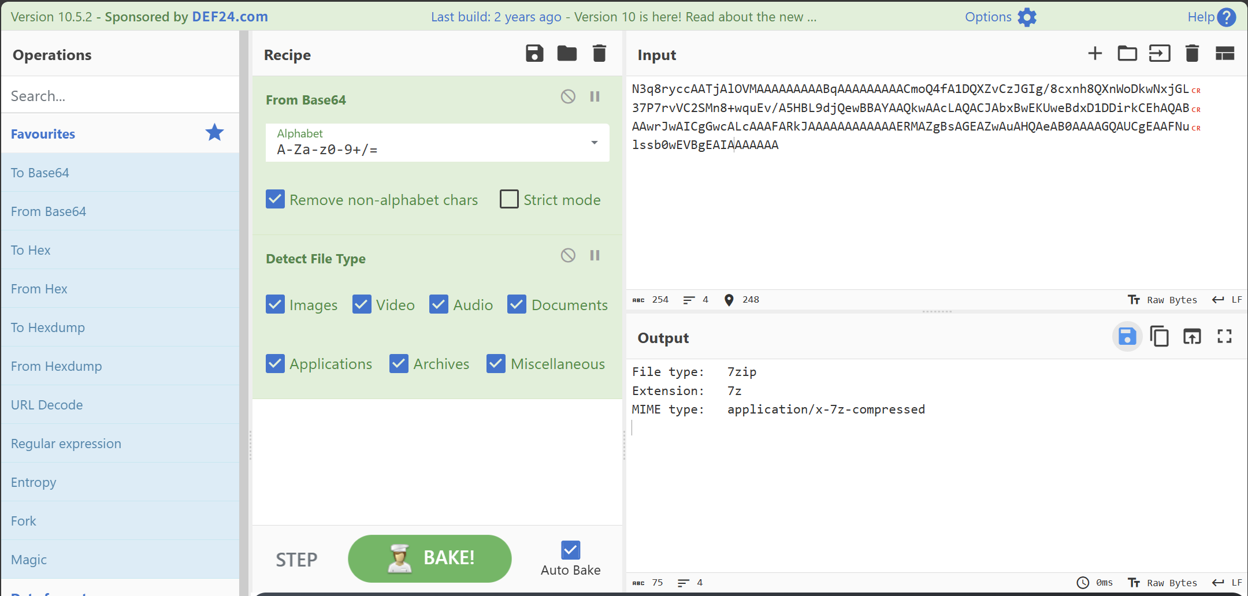Pause at the From Base64 breakpoint icon
1248x596 pixels.
(x=595, y=96)
